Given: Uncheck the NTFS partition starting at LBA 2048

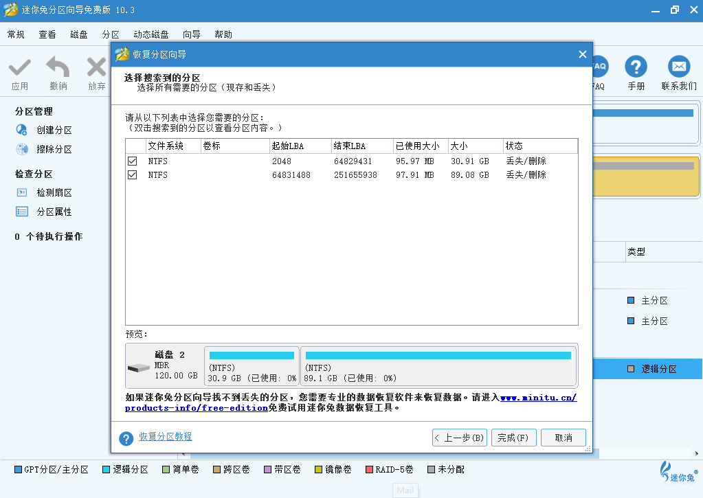Looking at the screenshot, I should tap(132, 161).
